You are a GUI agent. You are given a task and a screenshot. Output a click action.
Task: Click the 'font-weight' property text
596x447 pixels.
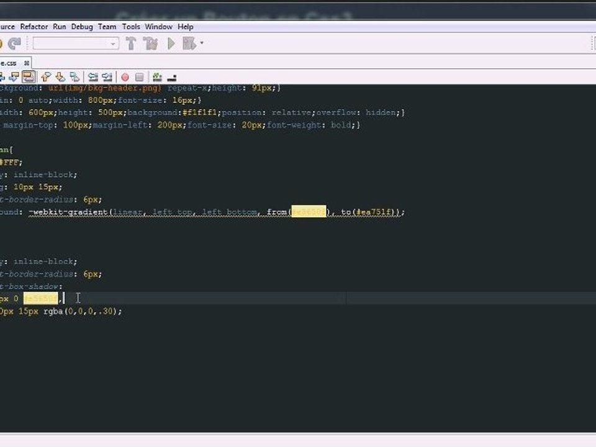click(294, 125)
